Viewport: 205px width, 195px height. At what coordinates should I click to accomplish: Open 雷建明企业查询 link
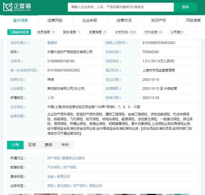(x=73, y=158)
